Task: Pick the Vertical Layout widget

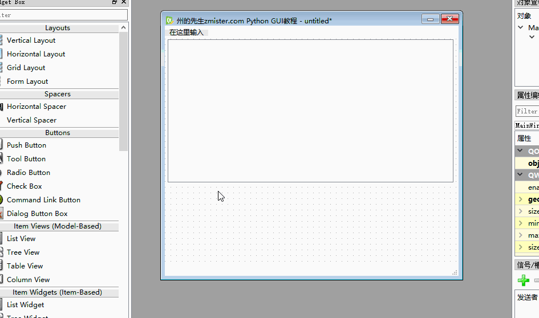Action: (x=31, y=40)
